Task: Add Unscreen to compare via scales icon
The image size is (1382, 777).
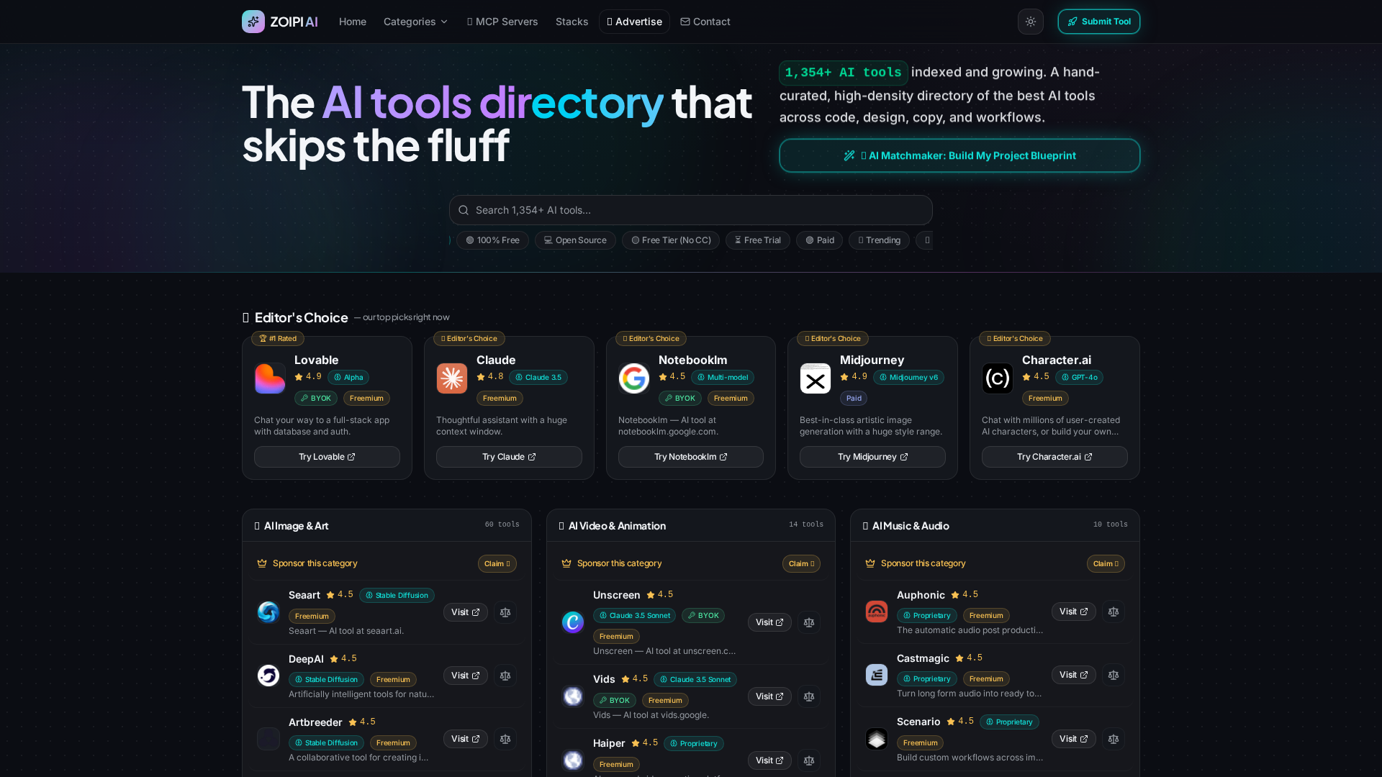Action: click(x=809, y=622)
